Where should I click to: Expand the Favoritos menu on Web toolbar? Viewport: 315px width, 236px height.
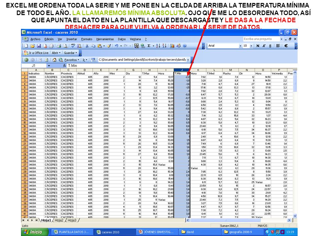(72, 60)
